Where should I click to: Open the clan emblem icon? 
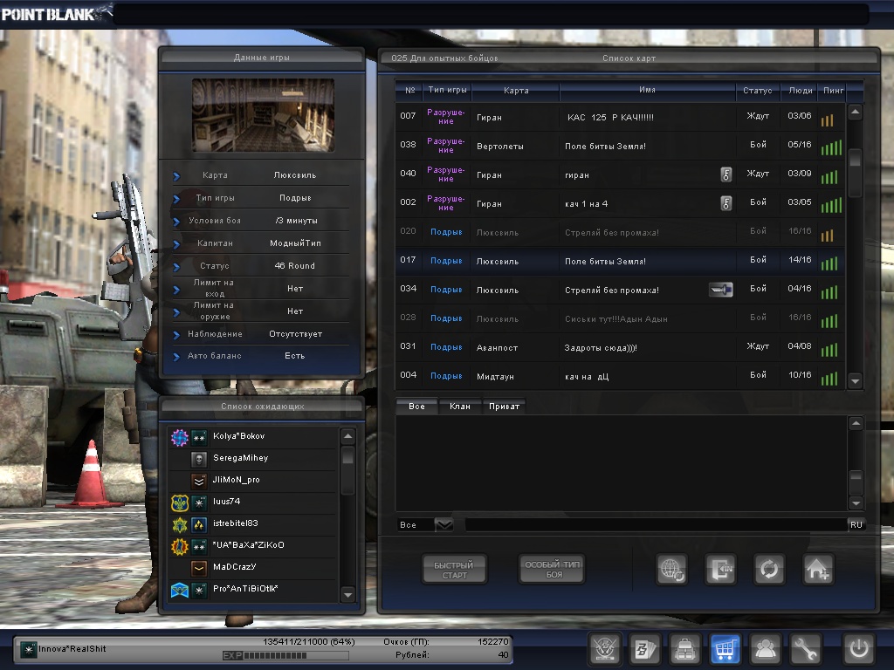[x=605, y=649]
